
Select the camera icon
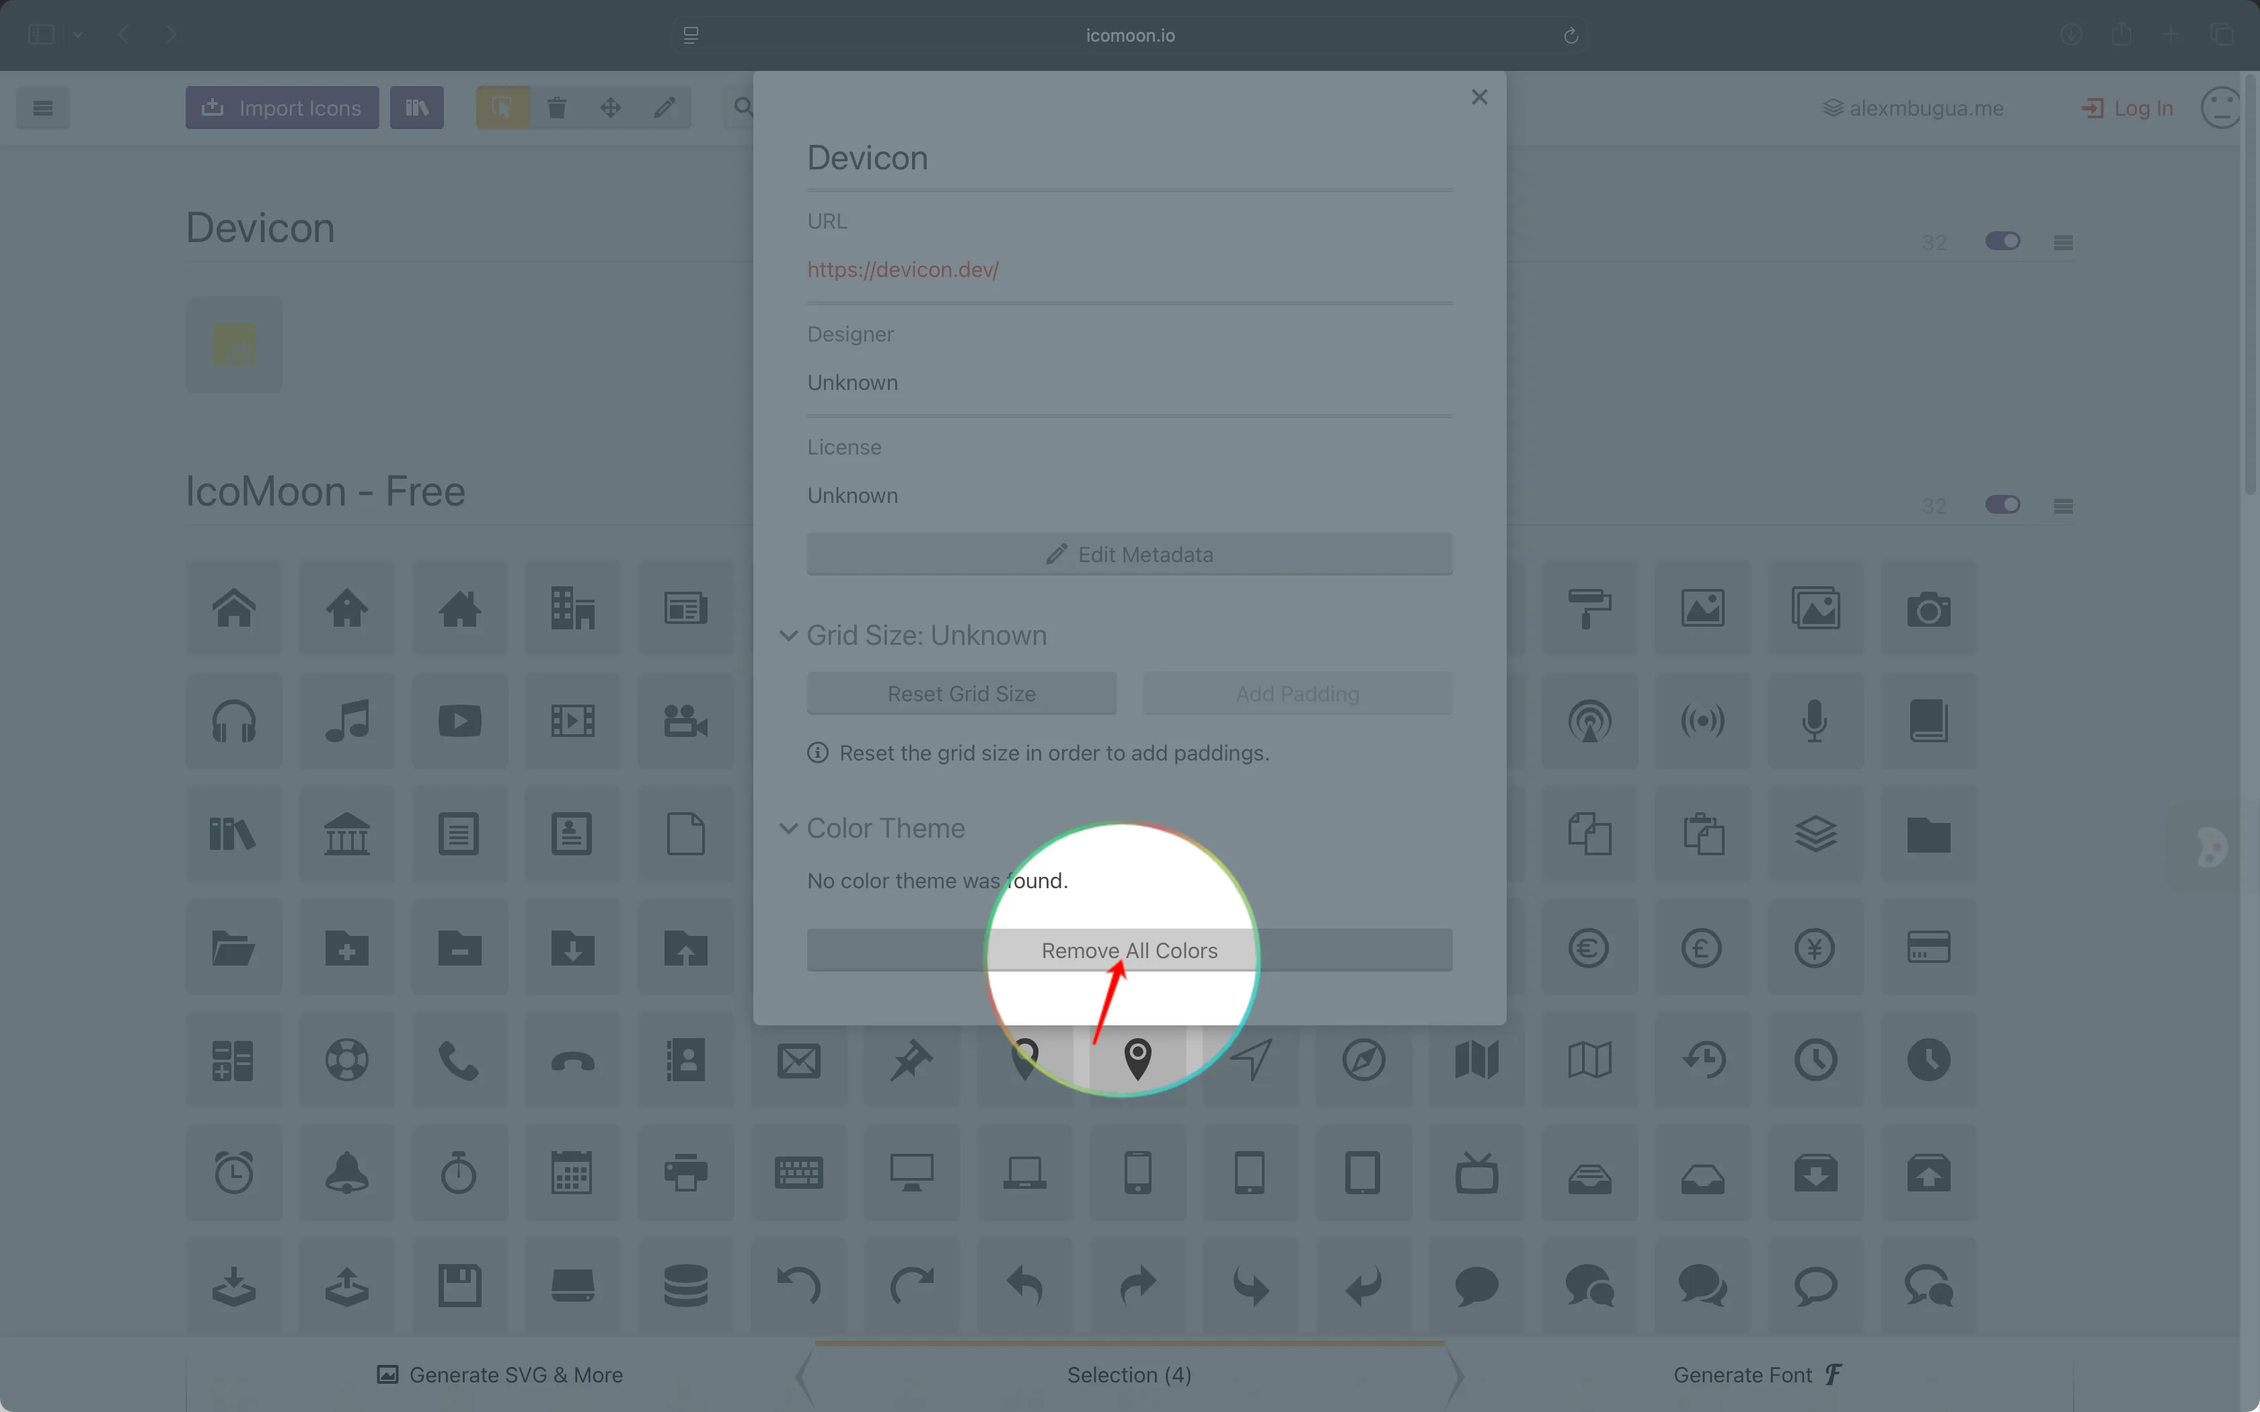[x=1928, y=609]
